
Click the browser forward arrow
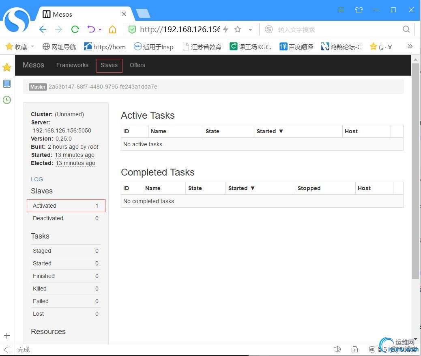tap(58, 29)
